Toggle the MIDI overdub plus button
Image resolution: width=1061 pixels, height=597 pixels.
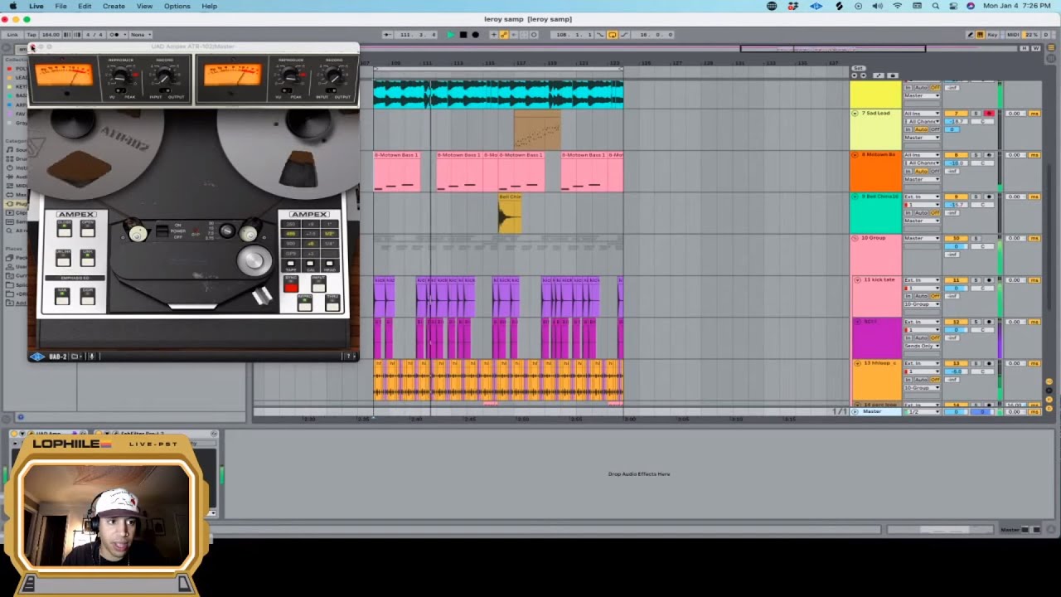pyautogui.click(x=494, y=35)
